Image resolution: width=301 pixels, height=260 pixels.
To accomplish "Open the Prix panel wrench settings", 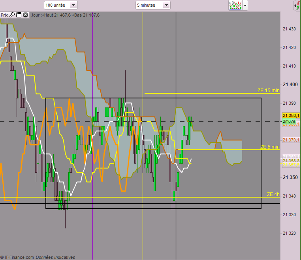I will 12,15.
